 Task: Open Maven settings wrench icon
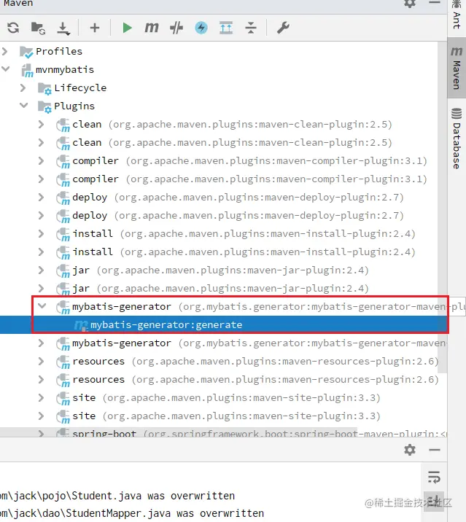[283, 28]
